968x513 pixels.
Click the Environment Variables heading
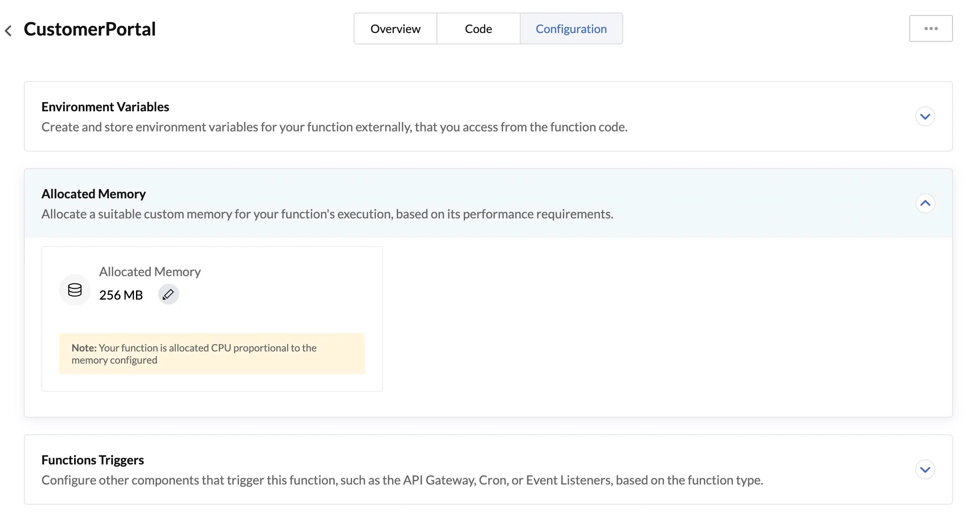[x=105, y=107]
